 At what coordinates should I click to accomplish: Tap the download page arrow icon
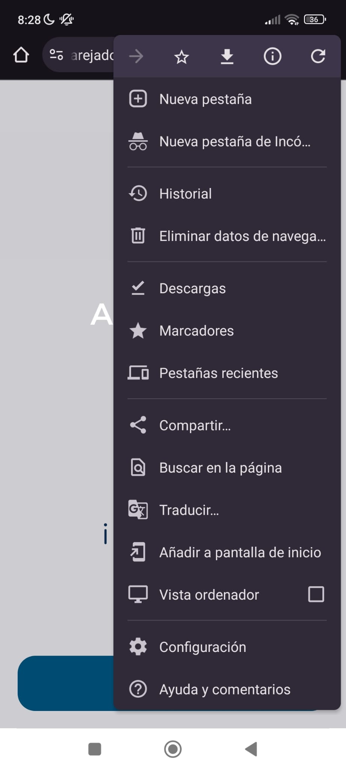tap(227, 57)
